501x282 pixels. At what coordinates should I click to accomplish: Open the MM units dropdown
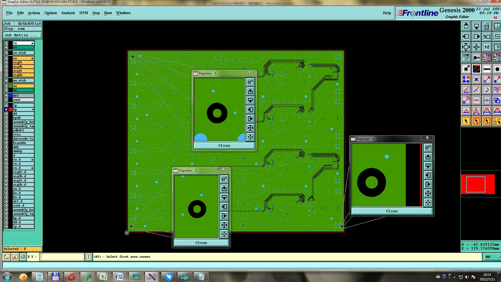(x=492, y=257)
